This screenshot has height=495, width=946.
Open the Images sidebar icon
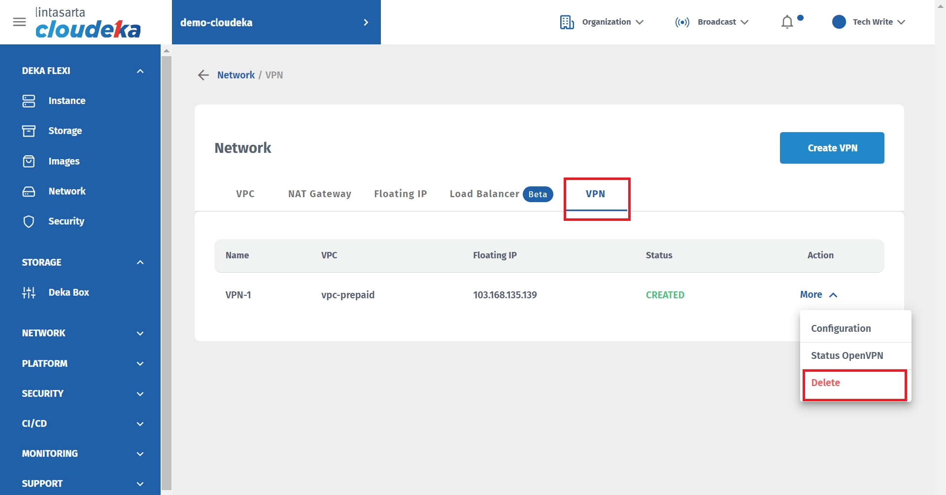coord(29,161)
